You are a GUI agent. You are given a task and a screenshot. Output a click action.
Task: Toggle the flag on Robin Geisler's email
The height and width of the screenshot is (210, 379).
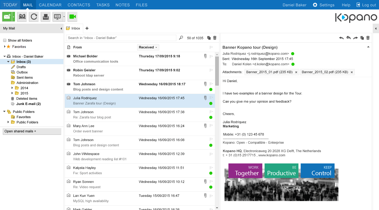tap(211, 70)
